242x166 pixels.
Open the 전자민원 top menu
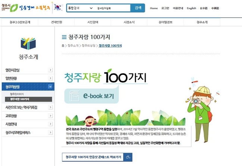click(56, 22)
